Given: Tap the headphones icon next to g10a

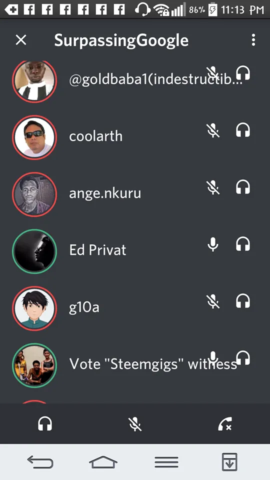Looking at the screenshot, I should pyautogui.click(x=243, y=301).
